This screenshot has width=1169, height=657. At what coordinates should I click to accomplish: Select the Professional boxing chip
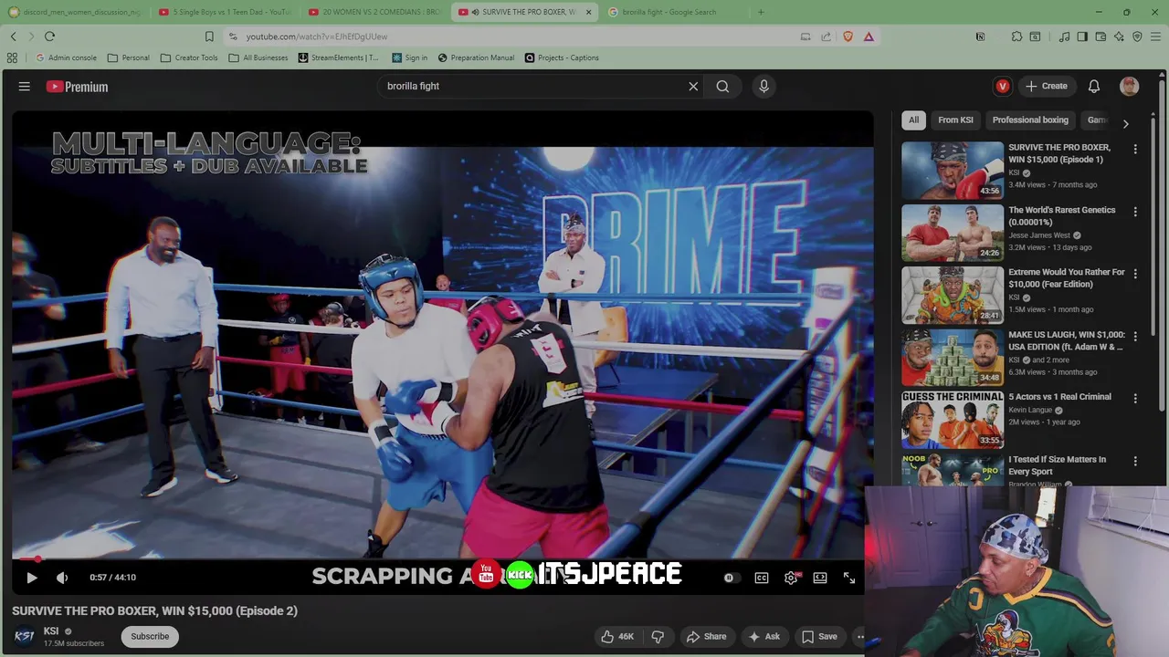point(1030,120)
